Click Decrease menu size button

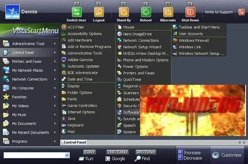pos(190,158)
